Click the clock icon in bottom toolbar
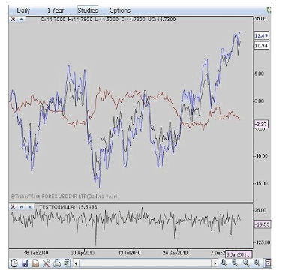Viewport: 289px width, 277px height. 14,263
